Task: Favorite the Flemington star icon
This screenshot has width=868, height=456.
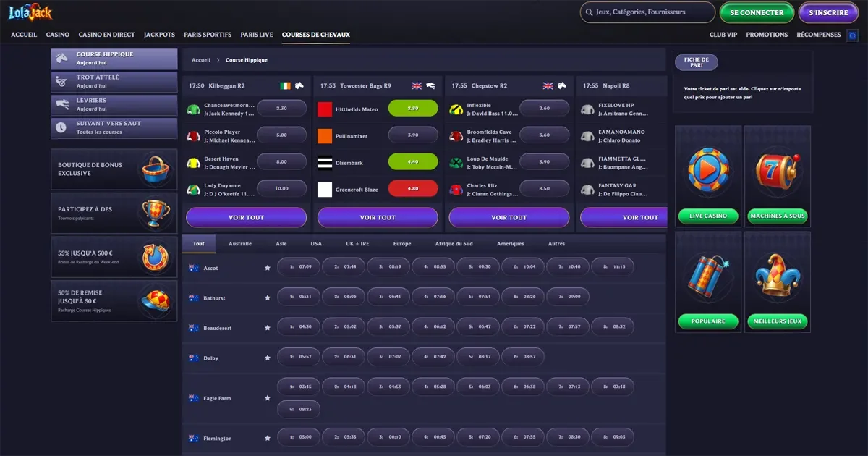Action: coord(268,439)
